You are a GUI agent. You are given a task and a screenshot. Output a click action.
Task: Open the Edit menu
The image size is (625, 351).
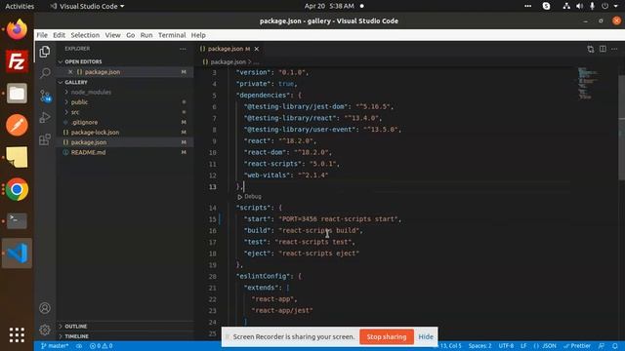[x=59, y=35]
